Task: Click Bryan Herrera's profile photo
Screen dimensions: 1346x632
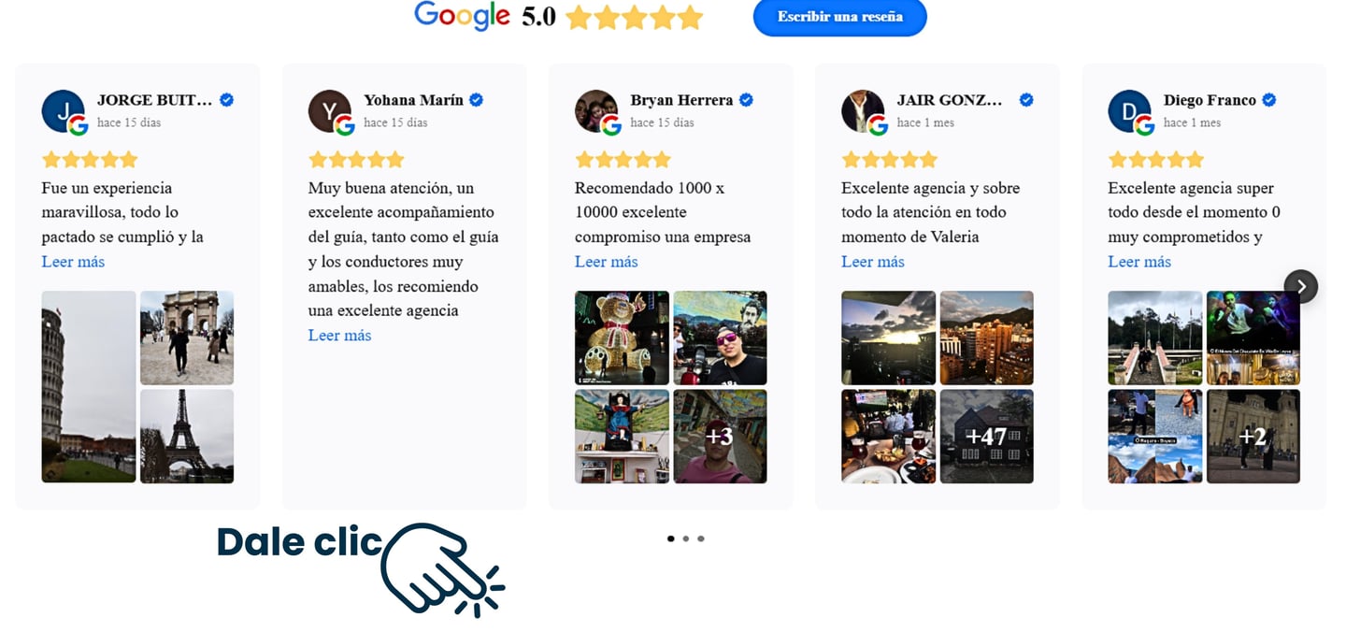Action: tap(596, 111)
